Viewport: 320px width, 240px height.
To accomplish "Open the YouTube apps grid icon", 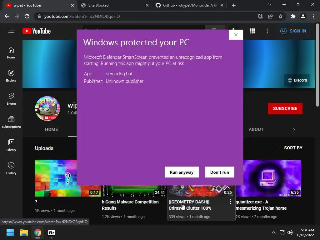I will (252, 31).
